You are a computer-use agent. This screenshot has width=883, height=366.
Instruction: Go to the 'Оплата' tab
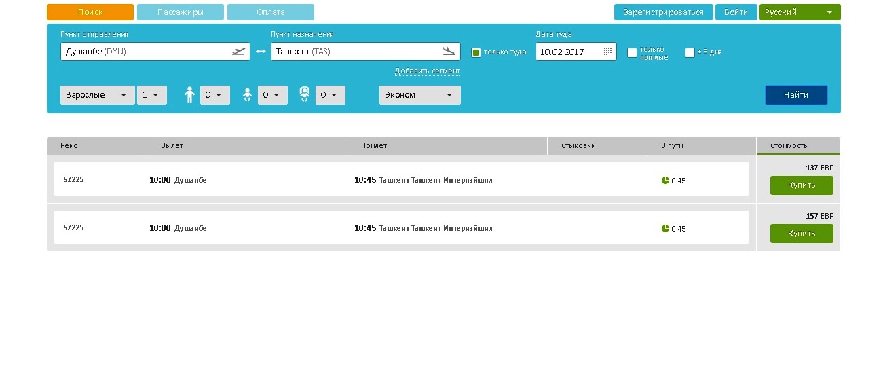(271, 12)
